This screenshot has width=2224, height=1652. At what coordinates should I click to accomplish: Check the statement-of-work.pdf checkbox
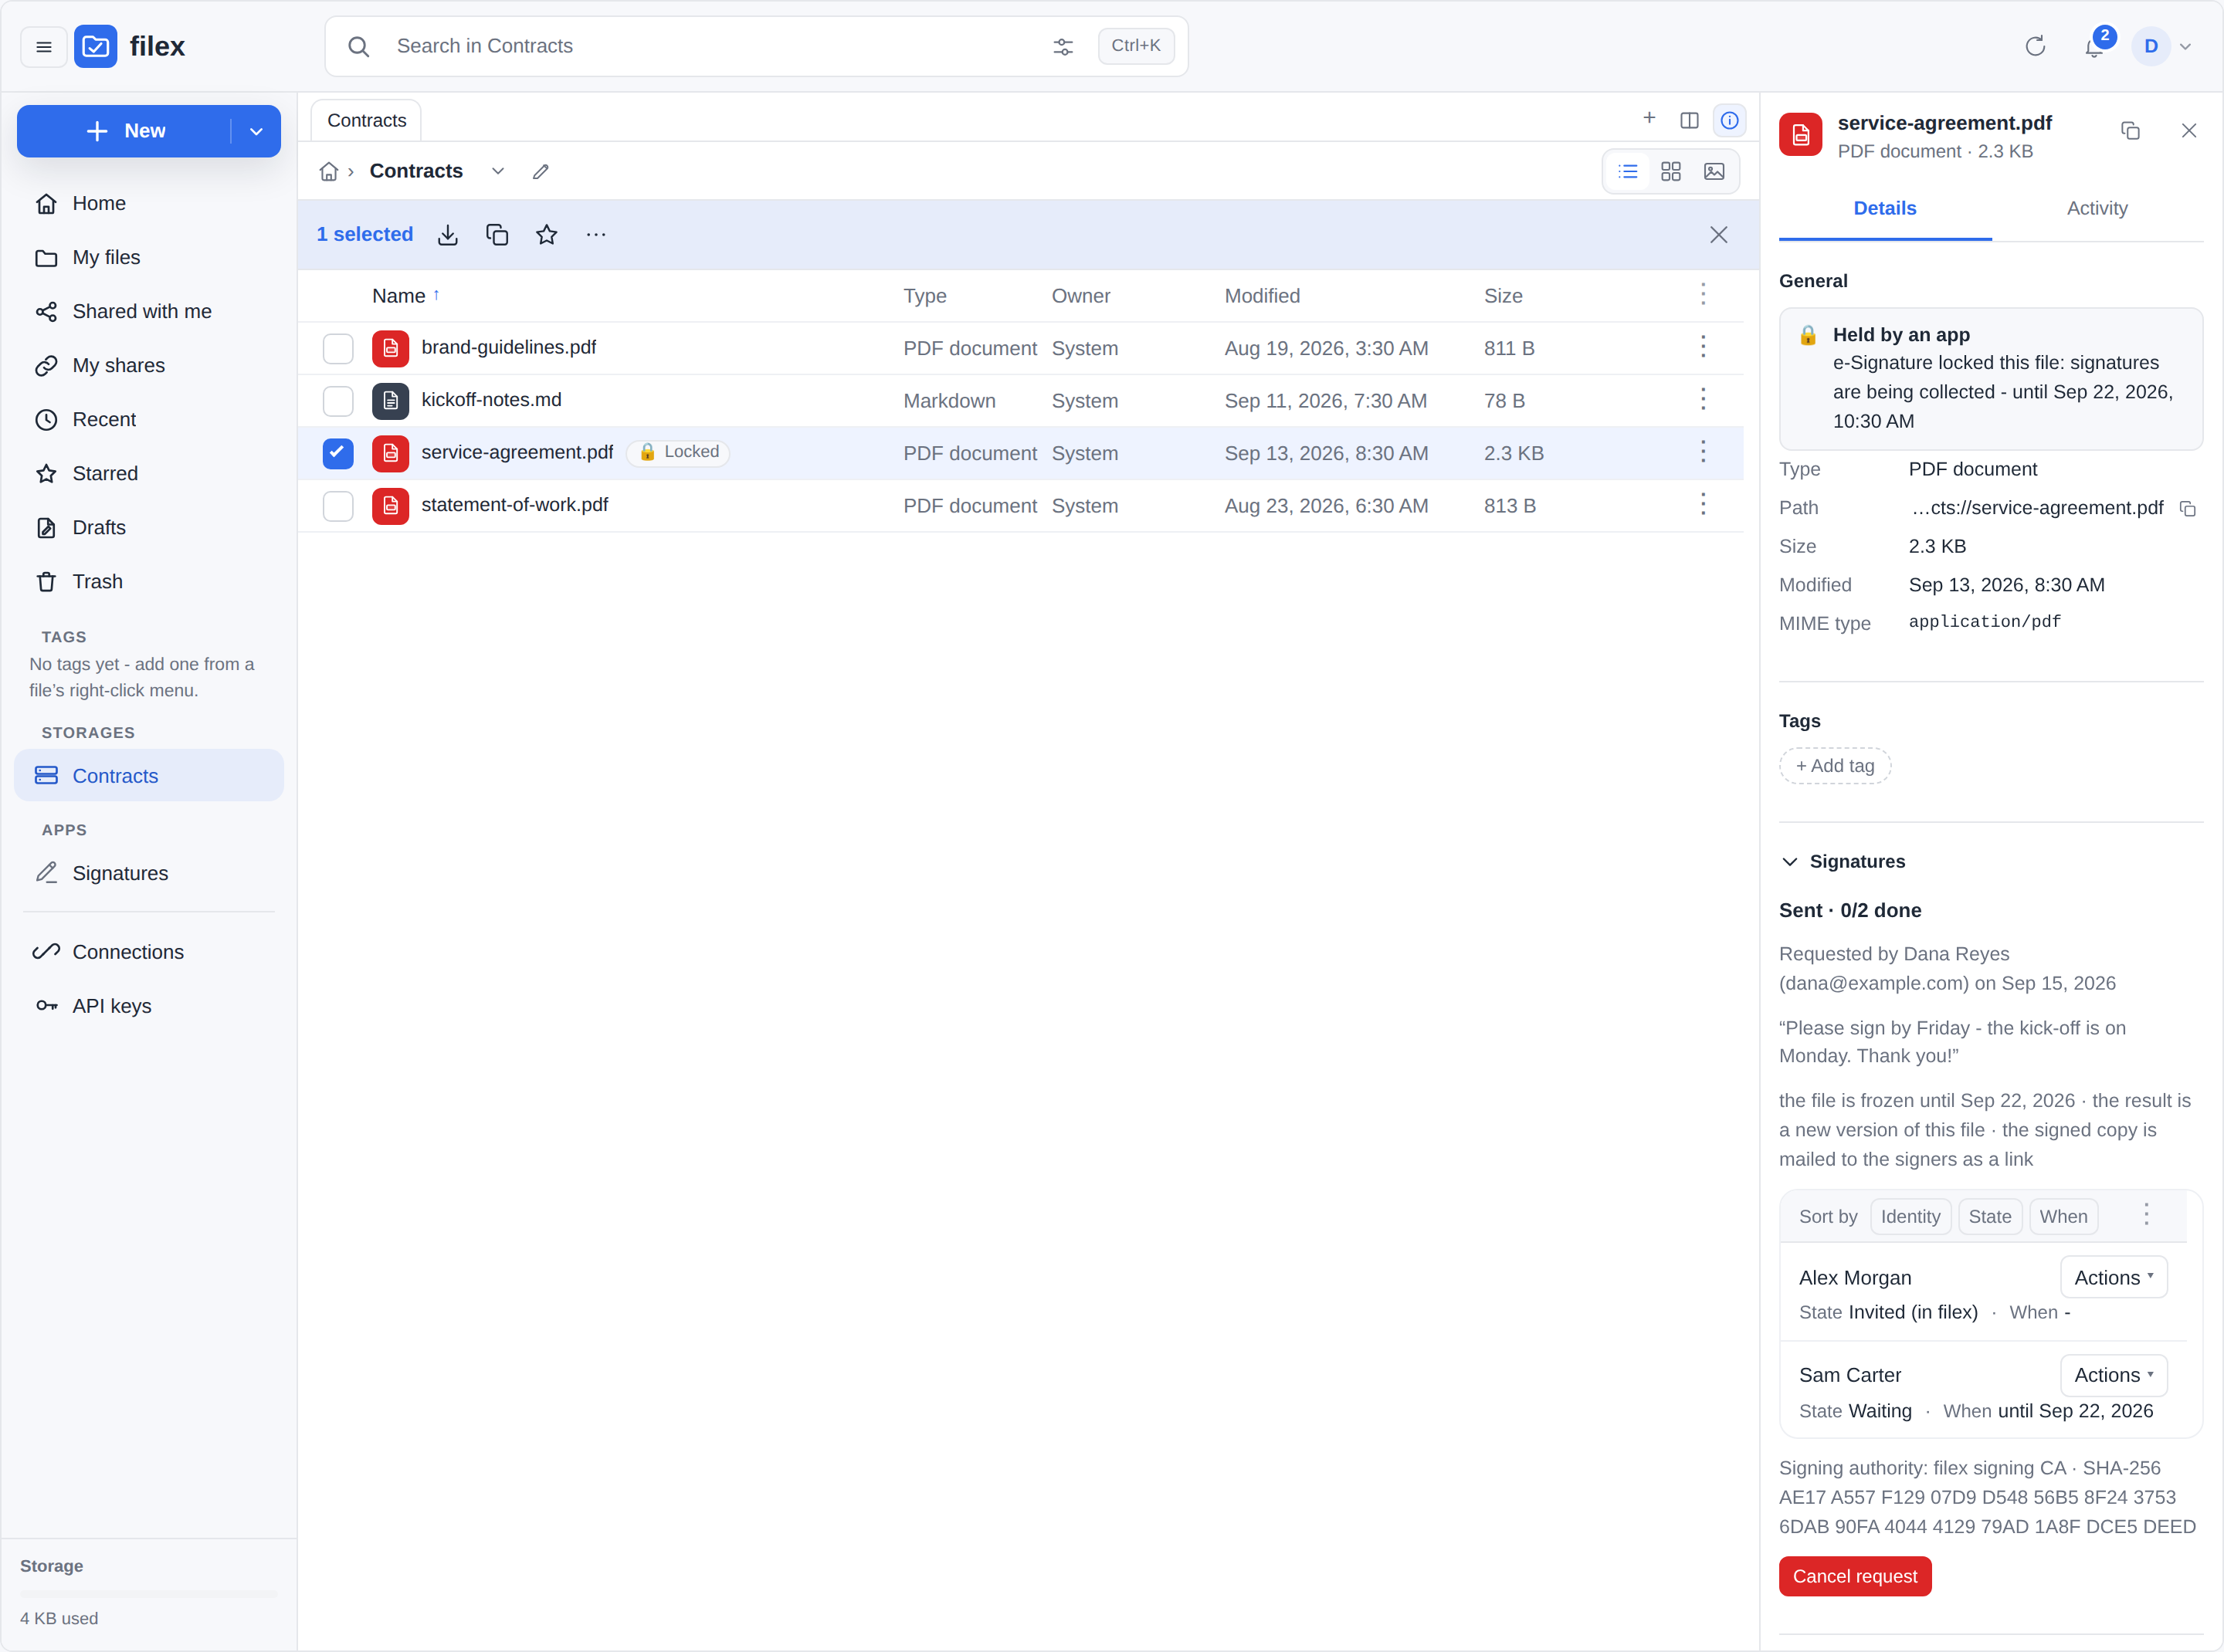[x=338, y=505]
